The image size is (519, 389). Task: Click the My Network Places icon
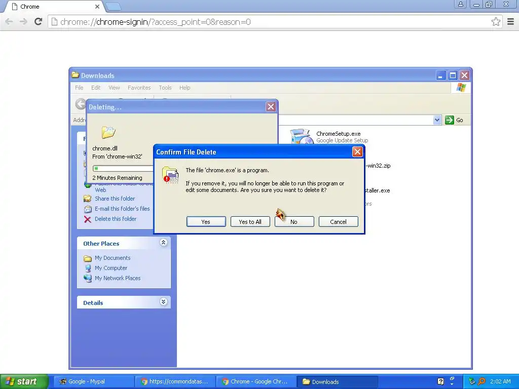(x=88, y=279)
